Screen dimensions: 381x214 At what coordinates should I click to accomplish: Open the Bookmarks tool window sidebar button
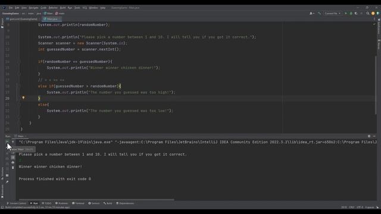pos(2,191)
